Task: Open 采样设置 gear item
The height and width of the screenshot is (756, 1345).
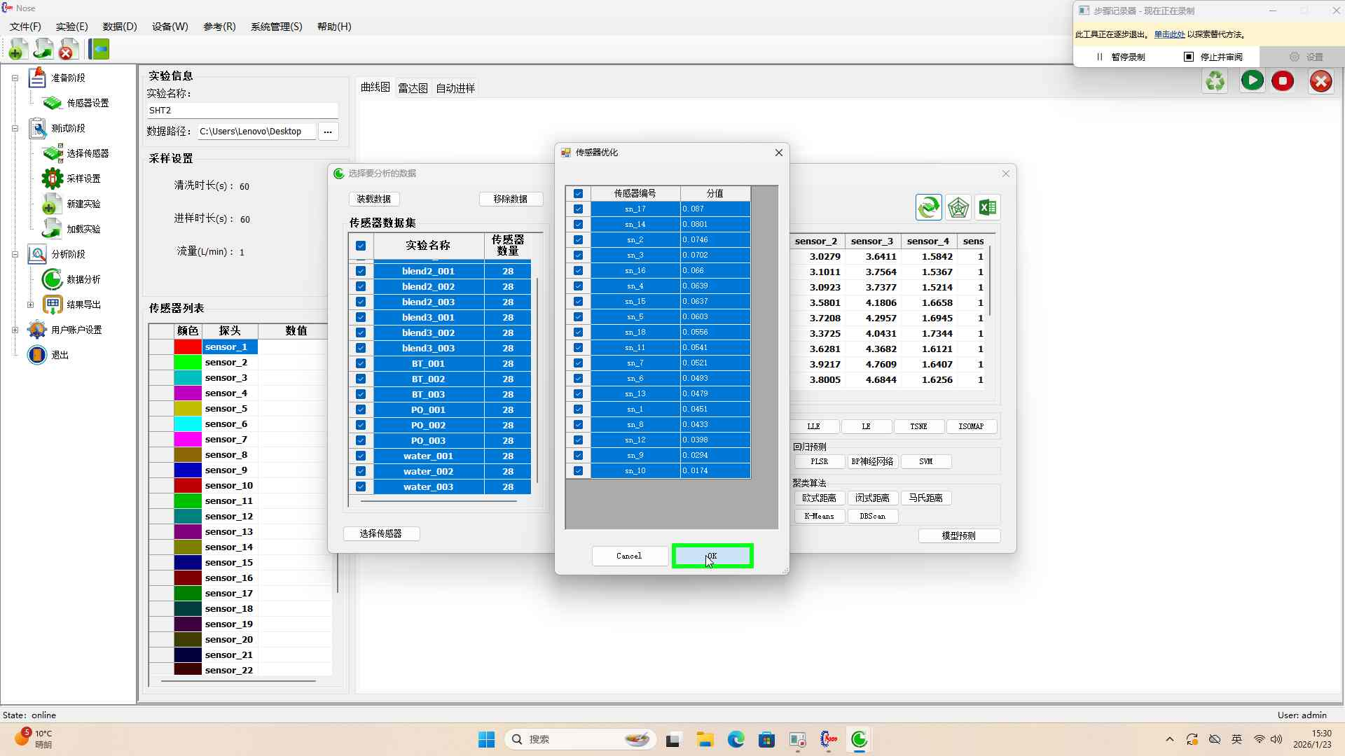Action: [83, 178]
